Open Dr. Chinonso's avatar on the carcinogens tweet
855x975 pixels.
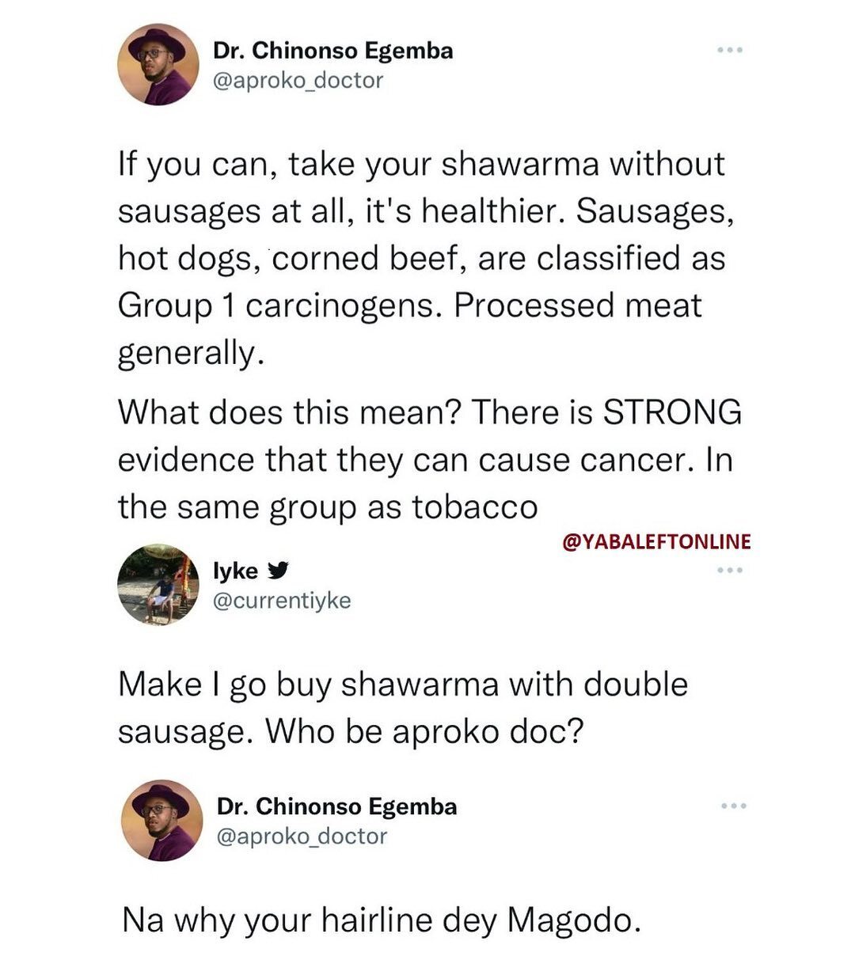pos(158,65)
